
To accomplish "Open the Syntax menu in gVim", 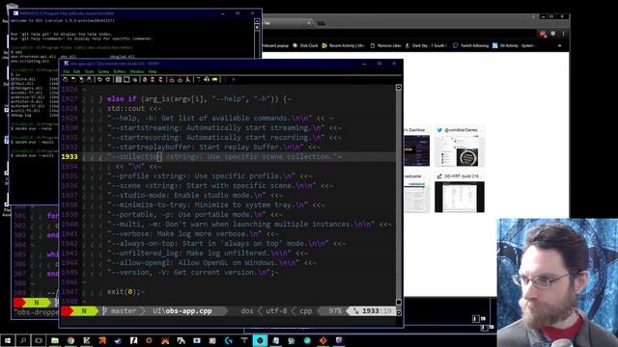I will tap(103, 71).
